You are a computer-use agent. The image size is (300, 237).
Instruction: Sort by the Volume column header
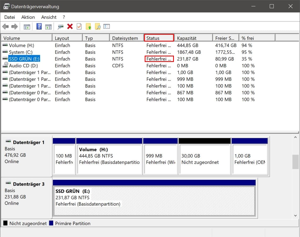tap(27, 38)
